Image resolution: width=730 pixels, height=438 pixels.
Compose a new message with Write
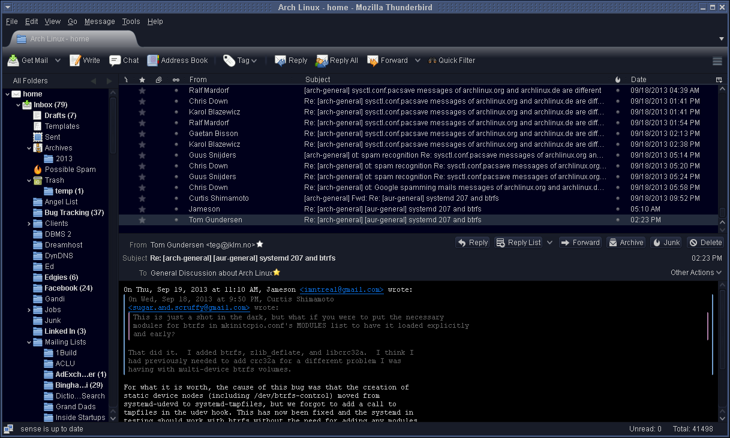point(85,61)
